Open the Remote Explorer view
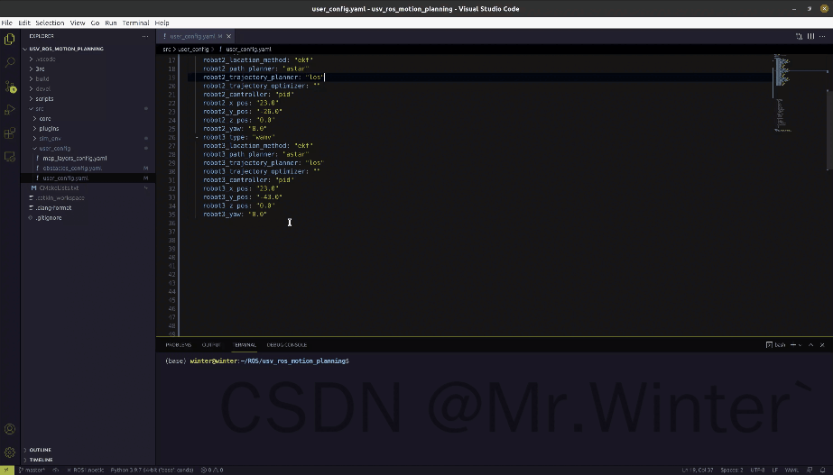833x475 pixels. click(x=10, y=157)
